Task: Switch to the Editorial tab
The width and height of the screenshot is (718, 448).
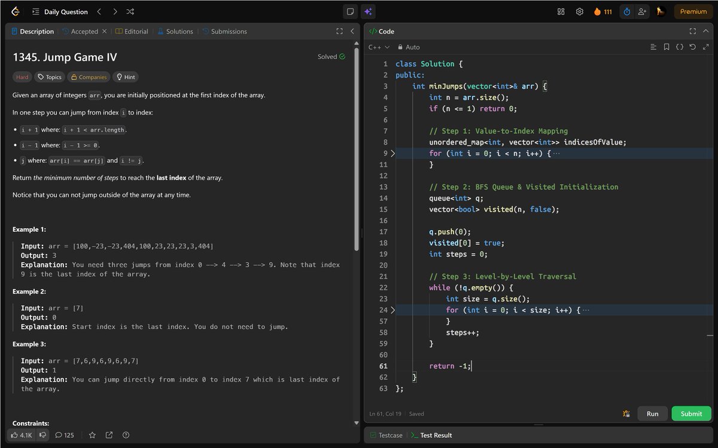Action: click(132, 31)
